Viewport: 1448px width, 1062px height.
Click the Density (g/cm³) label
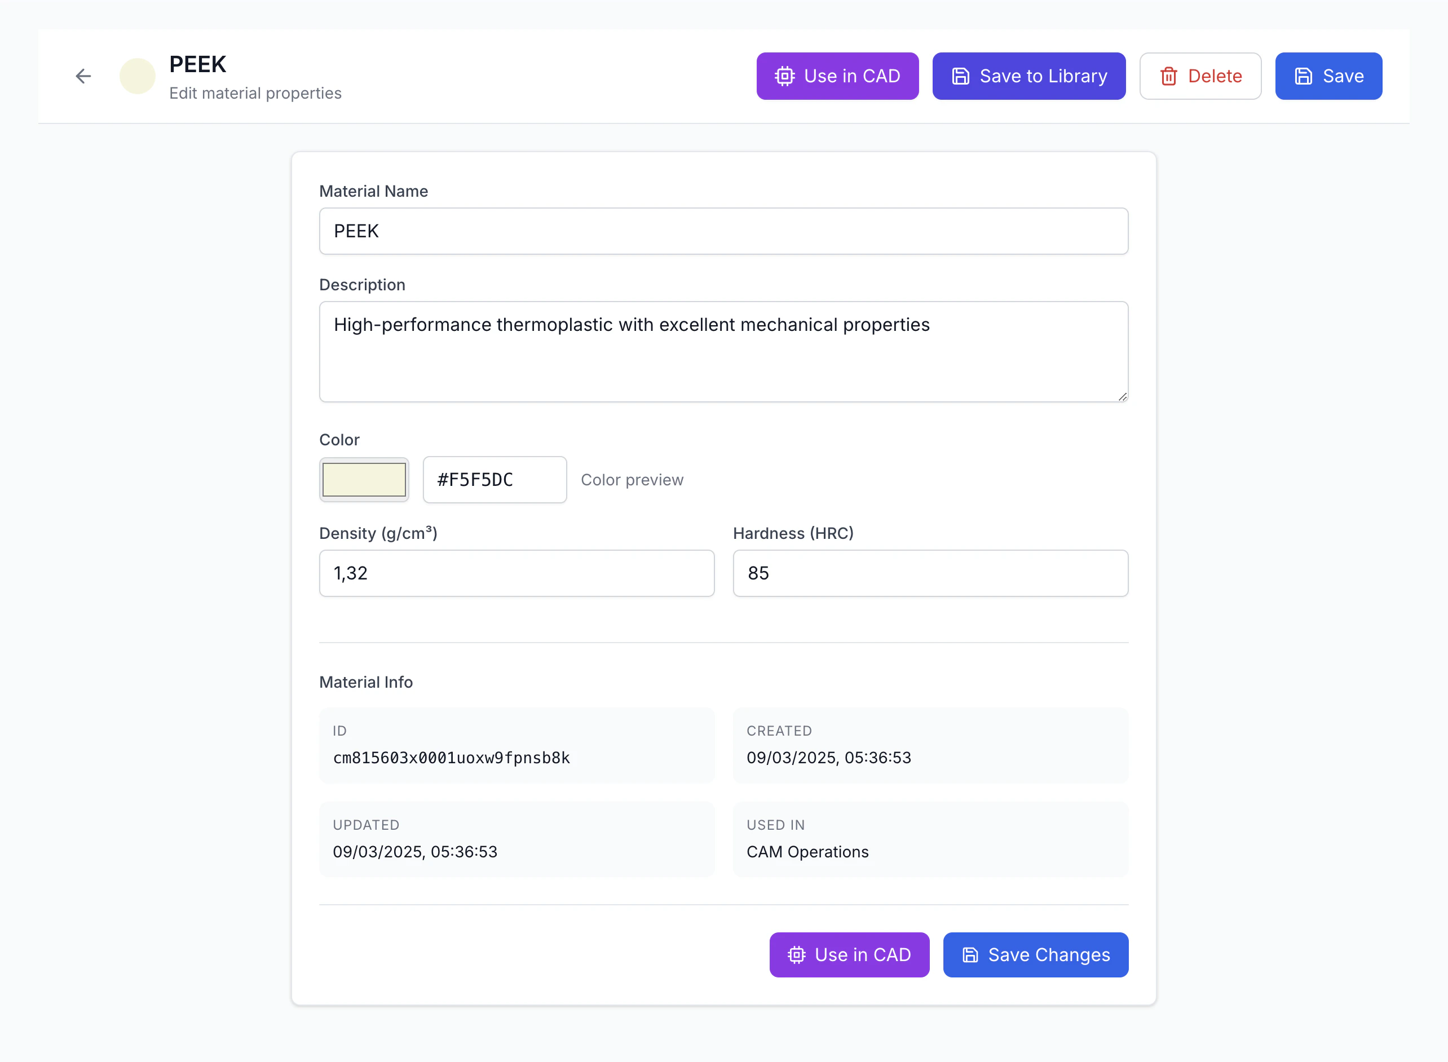tap(378, 533)
